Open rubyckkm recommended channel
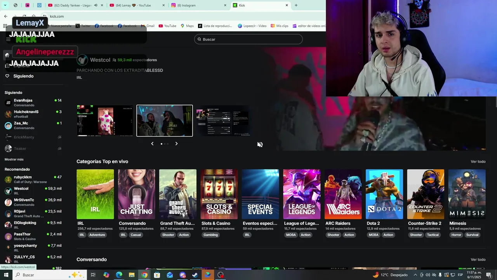This screenshot has height=280, width=497. 33,179
